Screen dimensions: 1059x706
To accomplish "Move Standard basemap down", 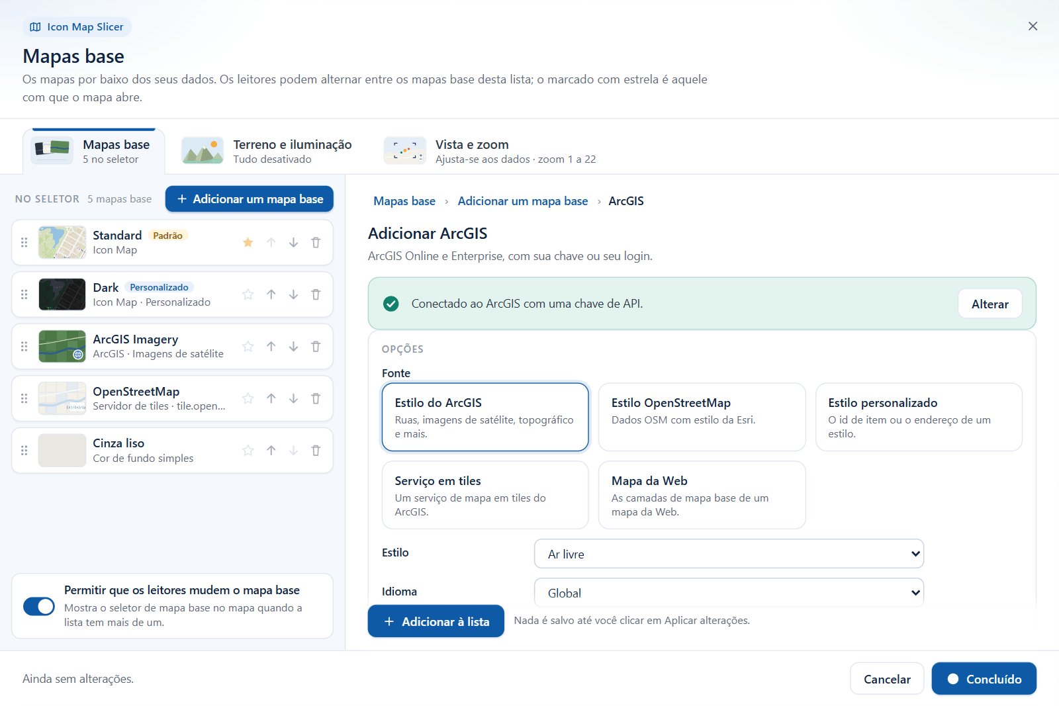I will pos(293,243).
